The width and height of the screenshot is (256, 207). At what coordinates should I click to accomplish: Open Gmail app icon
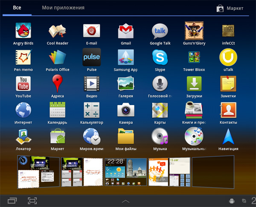coord(125,31)
